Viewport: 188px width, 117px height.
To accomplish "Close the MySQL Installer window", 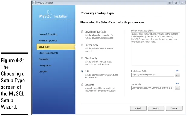I will (x=183, y=3).
